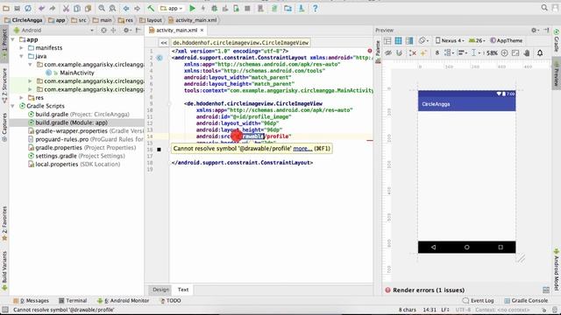Toggle autoconnect magnet icon
561x315 pixels.
399,52
